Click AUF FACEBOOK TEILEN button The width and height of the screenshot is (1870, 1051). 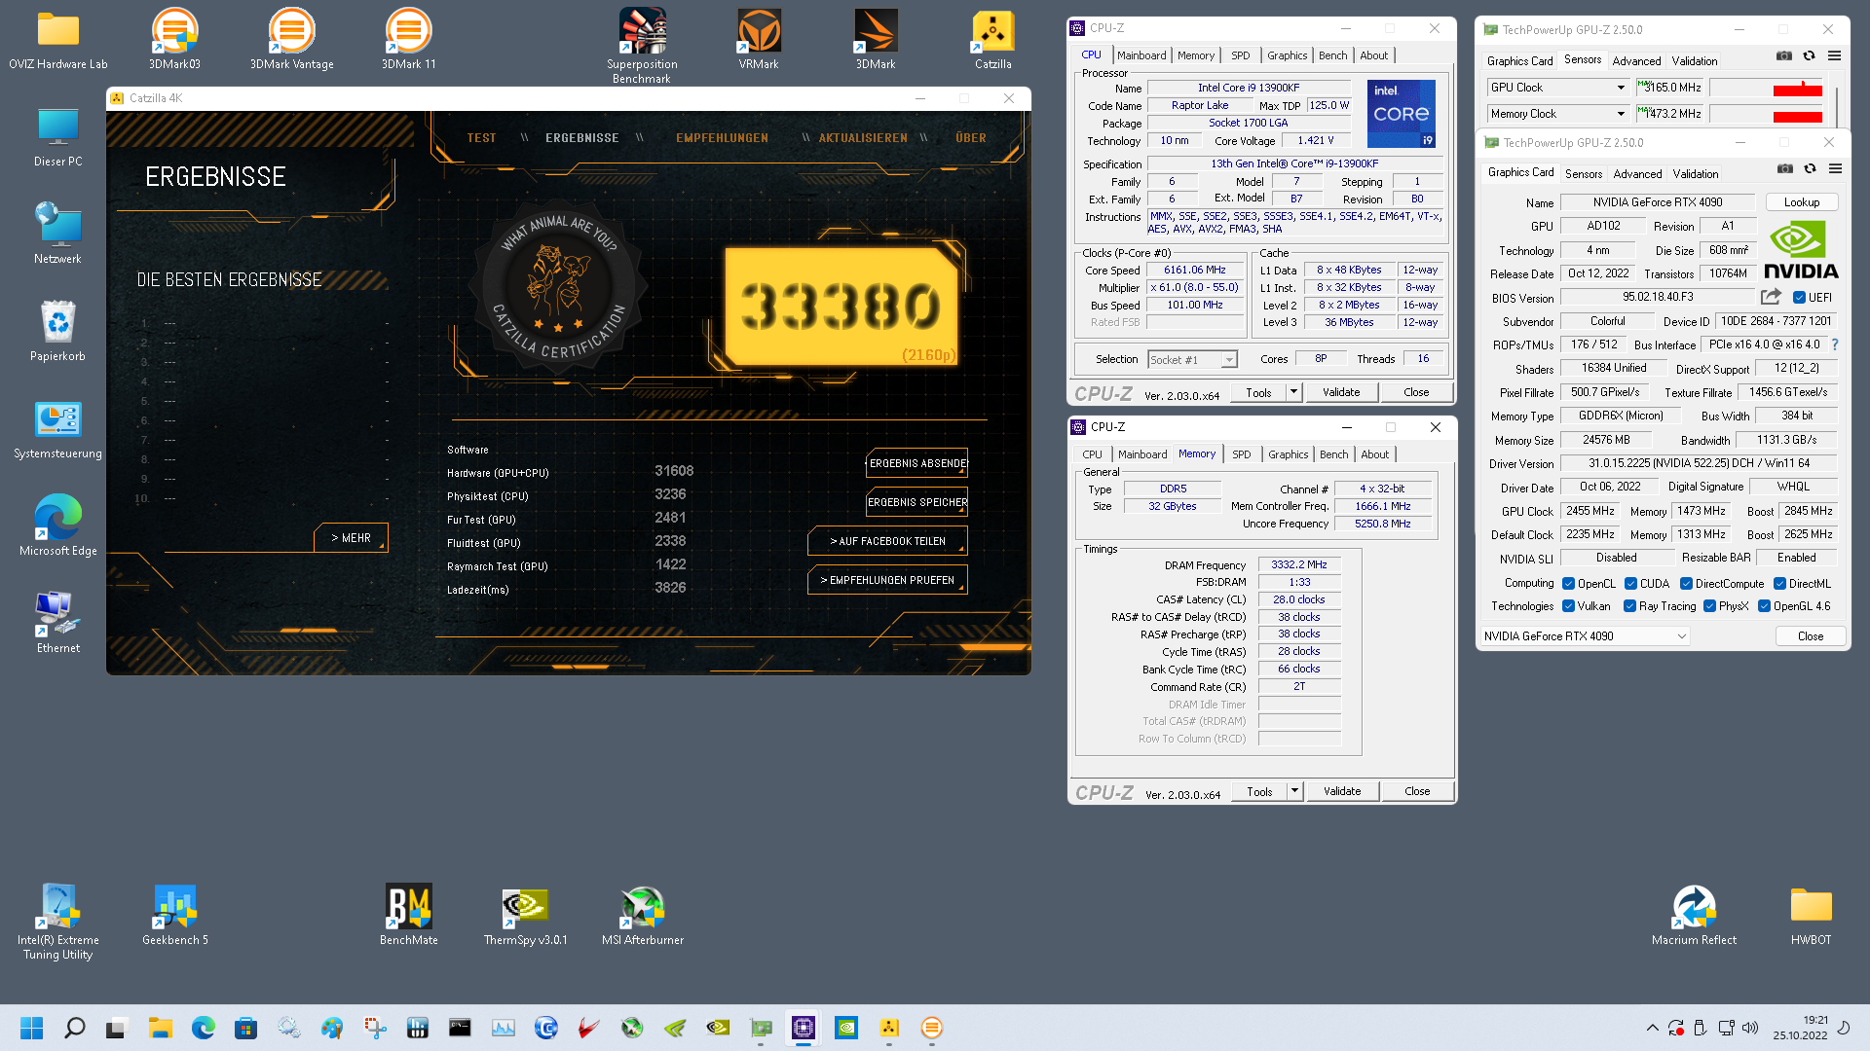pos(887,541)
